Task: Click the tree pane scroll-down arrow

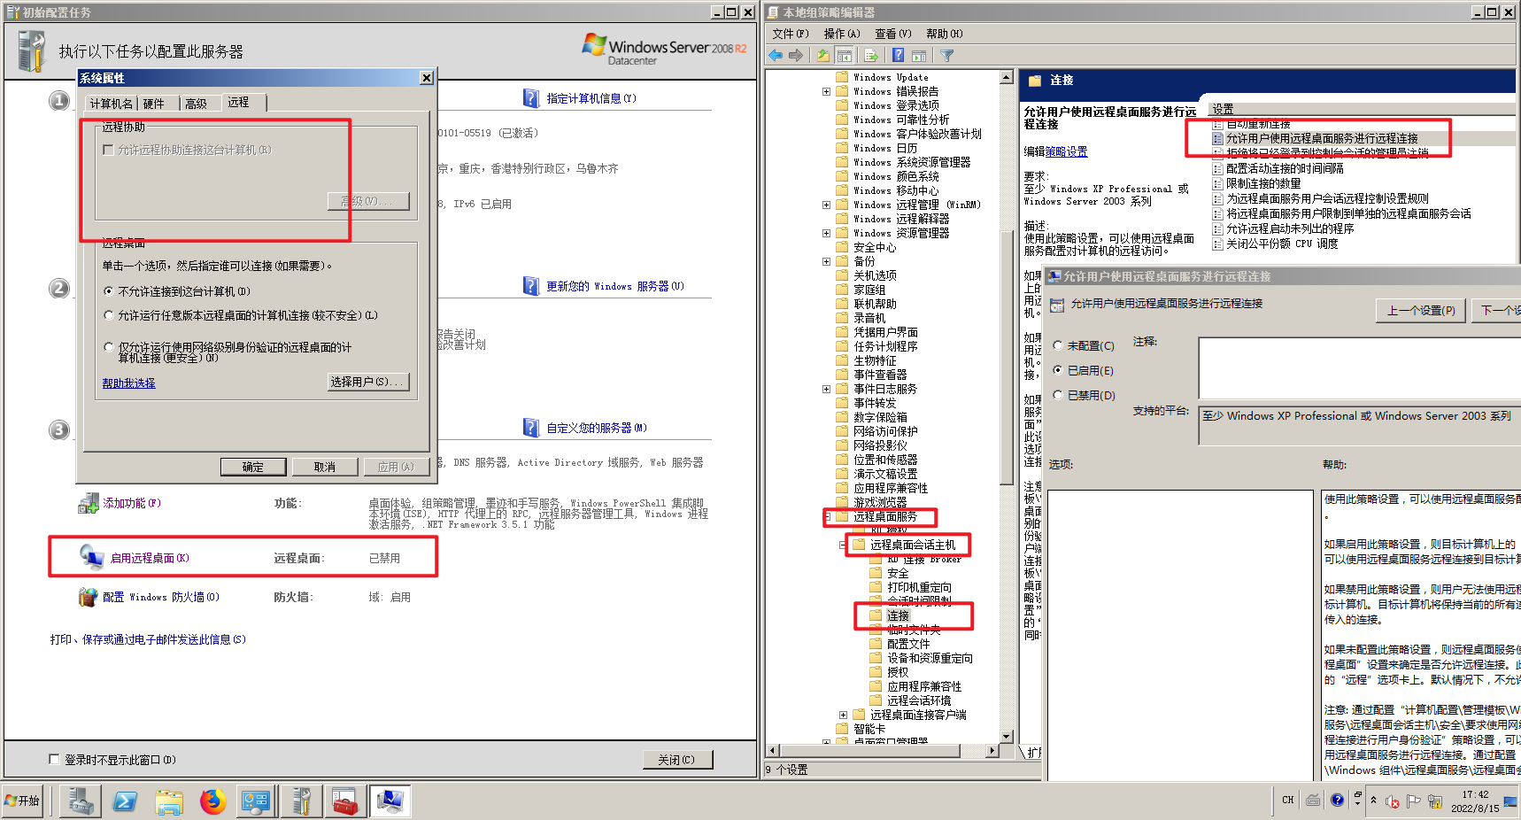Action: coord(1006,737)
